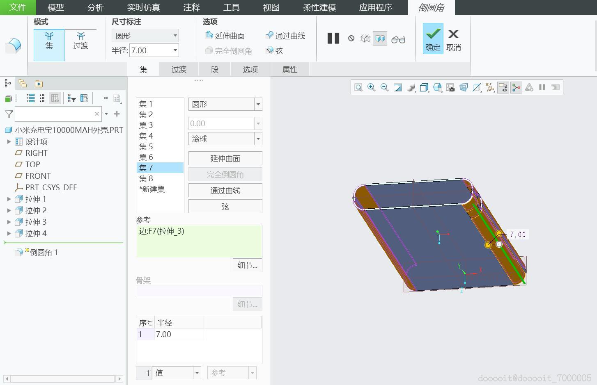Switch to the 分析 ribbon tab
Viewport: 597px width, 385px height.
95,7
